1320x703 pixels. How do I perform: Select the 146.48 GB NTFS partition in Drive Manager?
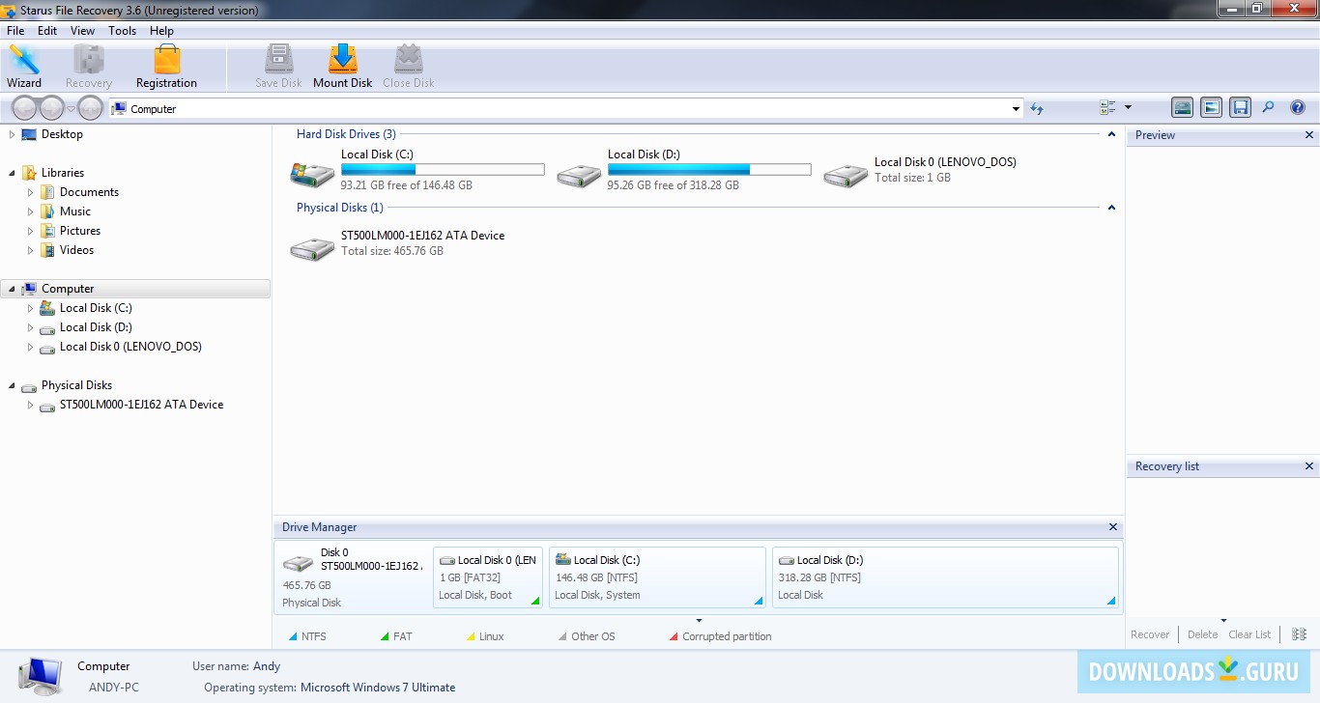point(657,577)
